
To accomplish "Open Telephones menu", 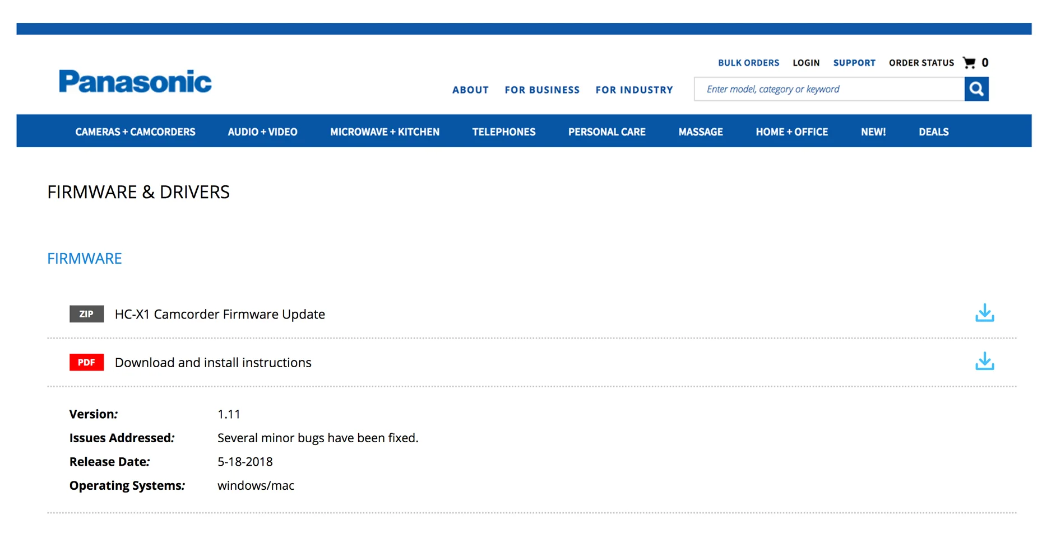I will pyautogui.click(x=503, y=132).
